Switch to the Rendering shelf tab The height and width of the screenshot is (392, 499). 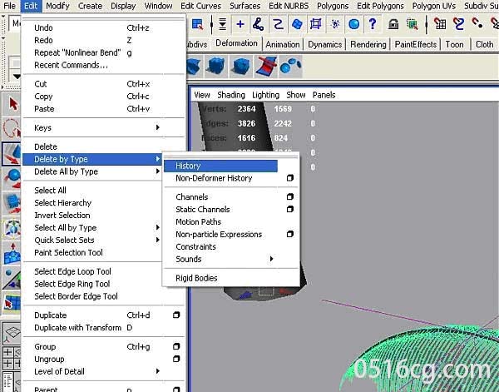[x=368, y=45]
